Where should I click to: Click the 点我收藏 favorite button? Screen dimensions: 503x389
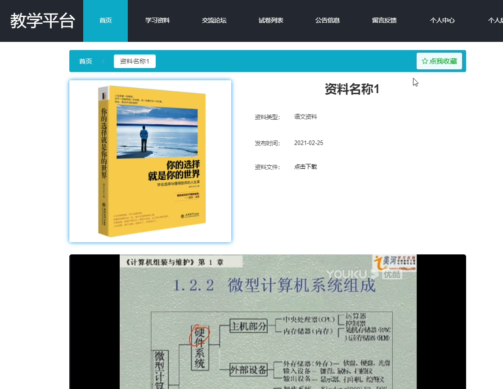439,61
